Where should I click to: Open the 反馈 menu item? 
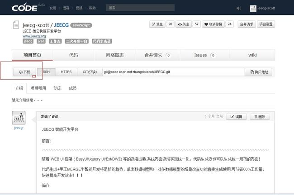coord(79,8)
